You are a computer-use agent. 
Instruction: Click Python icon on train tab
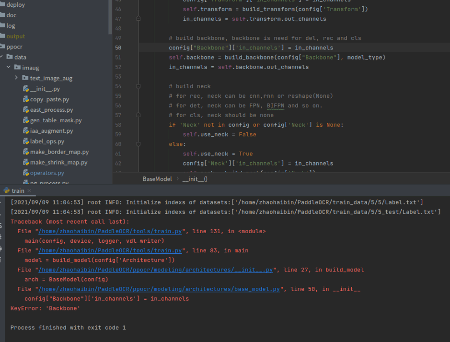7,190
